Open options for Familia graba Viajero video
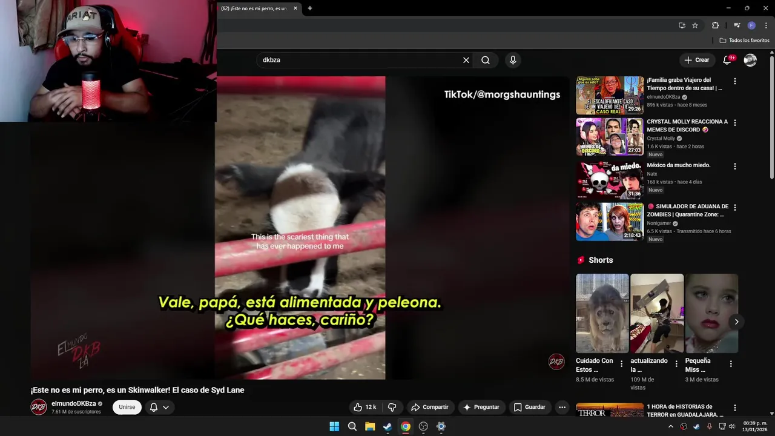 [735, 81]
